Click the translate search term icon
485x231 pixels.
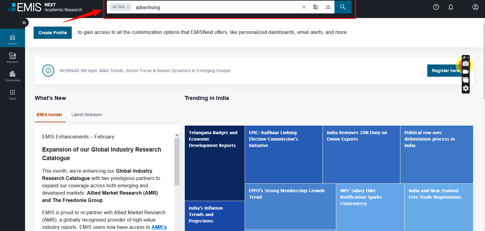[316, 7]
